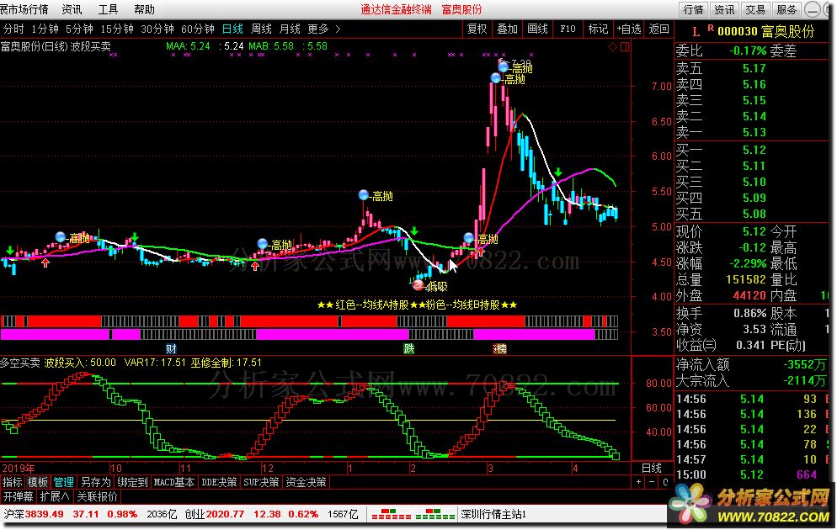This screenshot has height=530, width=837.
Task: Click the red L icon beside stock code 000030
Action: pos(696,32)
